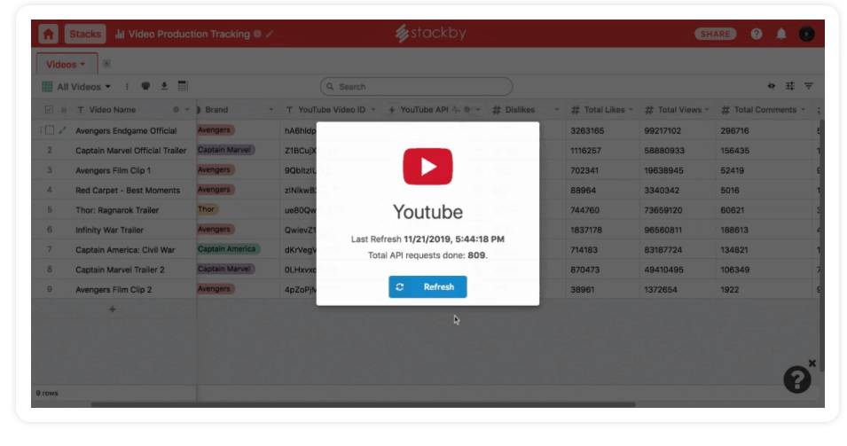Edit stack name with the pencil icon
Image resolution: width=847 pixels, height=446 pixels.
[270, 34]
